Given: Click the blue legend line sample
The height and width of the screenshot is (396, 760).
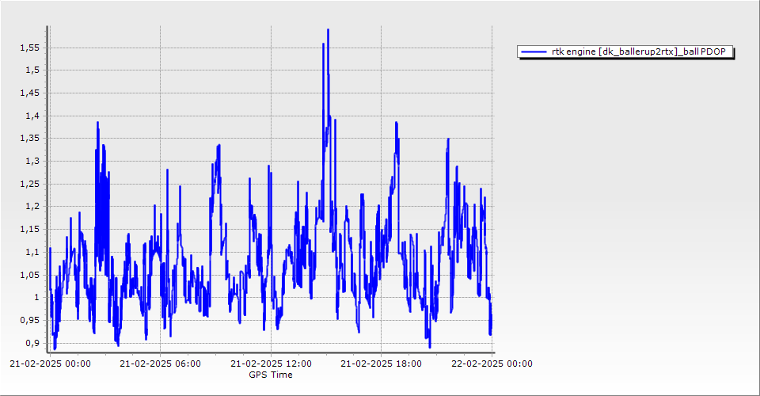Looking at the screenshot, I should click(534, 51).
